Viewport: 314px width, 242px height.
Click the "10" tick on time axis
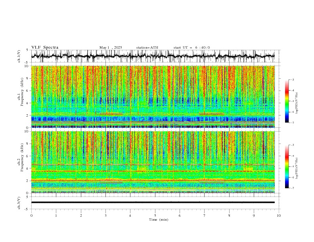coord(279,216)
